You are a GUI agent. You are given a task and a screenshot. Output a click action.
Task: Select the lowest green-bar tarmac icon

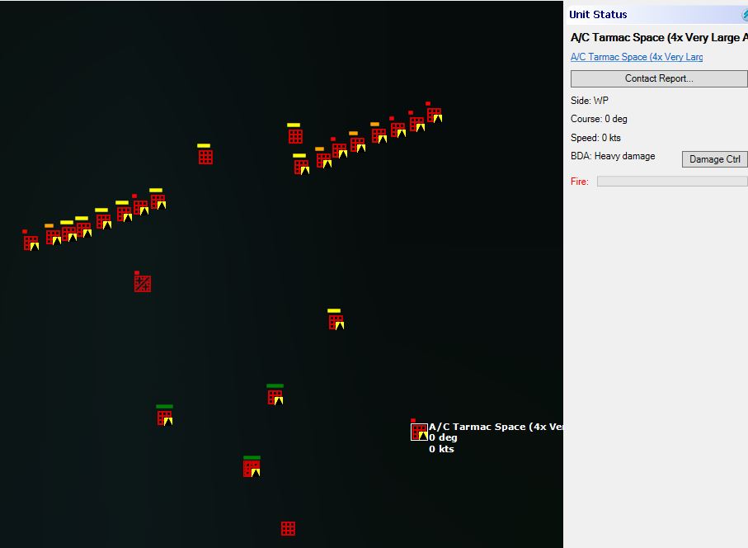(252, 469)
